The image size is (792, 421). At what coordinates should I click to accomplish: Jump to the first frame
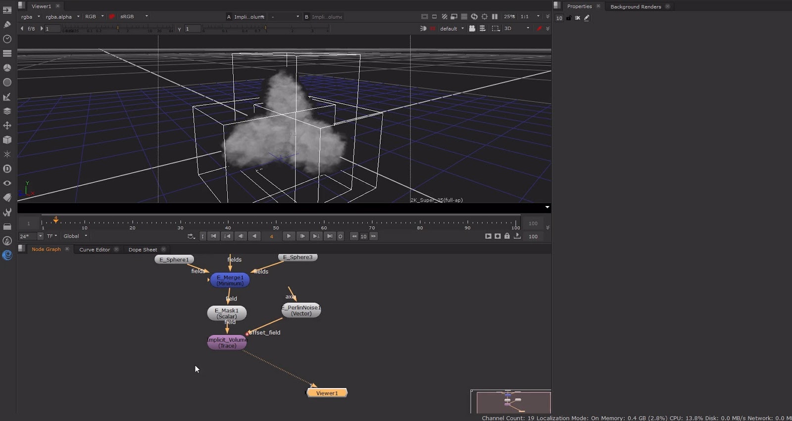(x=213, y=236)
